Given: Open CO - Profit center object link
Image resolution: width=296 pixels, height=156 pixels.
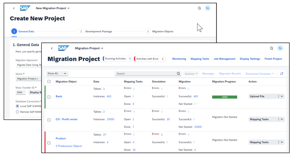Looking at the screenshot, I should pyautogui.click(x=67, y=119).
